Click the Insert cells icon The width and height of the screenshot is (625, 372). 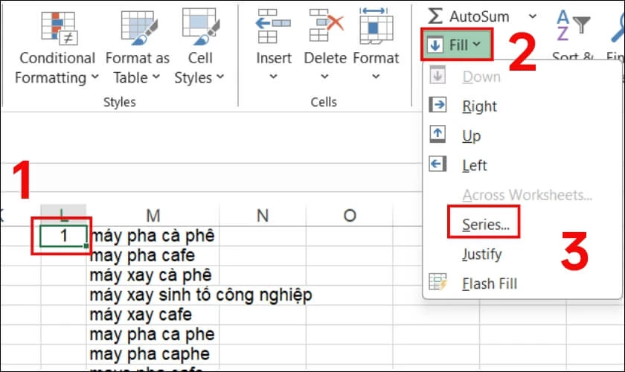[x=273, y=26]
